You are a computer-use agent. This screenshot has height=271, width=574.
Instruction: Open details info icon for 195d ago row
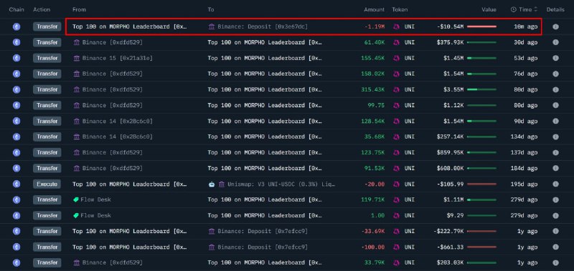pos(555,184)
